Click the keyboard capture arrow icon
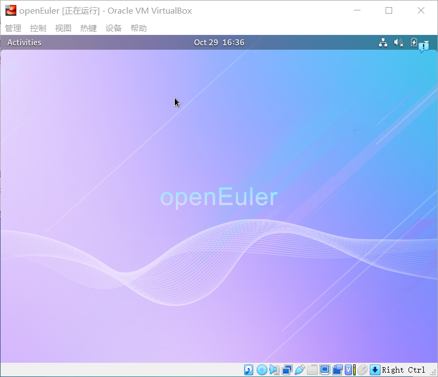The height and width of the screenshot is (377, 438). point(375,370)
